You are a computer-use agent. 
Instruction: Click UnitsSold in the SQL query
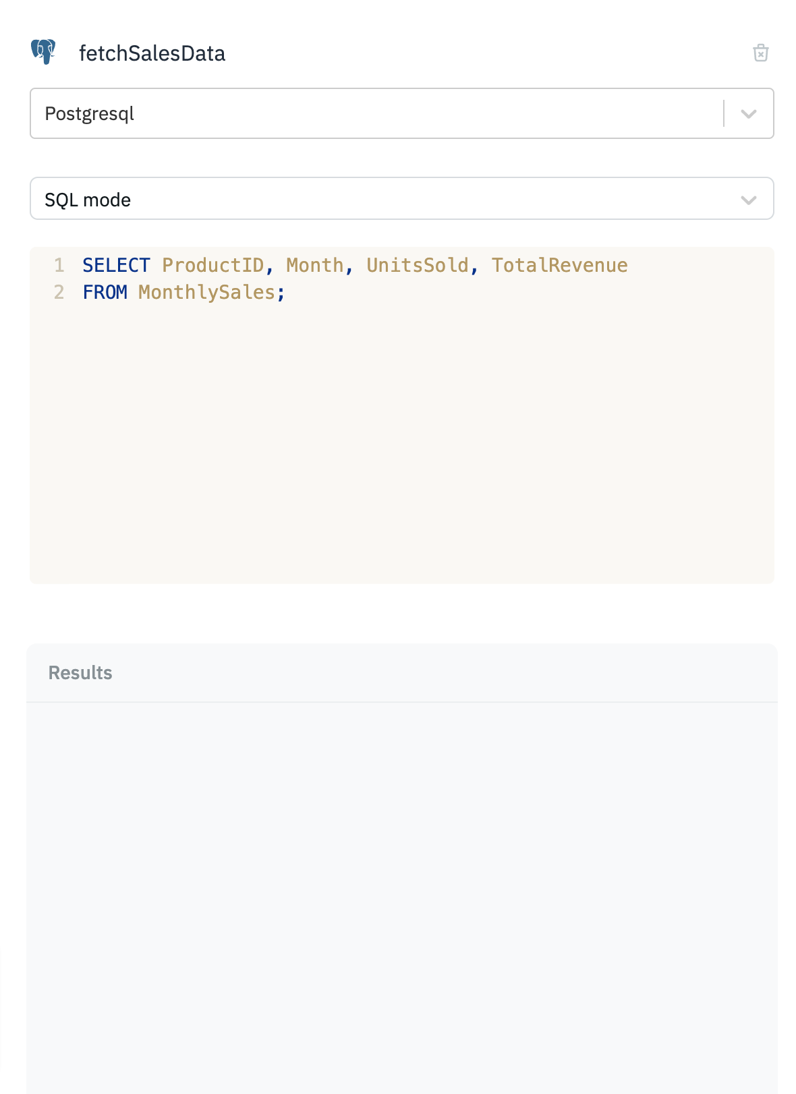[x=417, y=265]
